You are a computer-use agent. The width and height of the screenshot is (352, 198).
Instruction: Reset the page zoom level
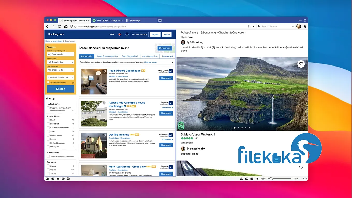(x=263, y=179)
